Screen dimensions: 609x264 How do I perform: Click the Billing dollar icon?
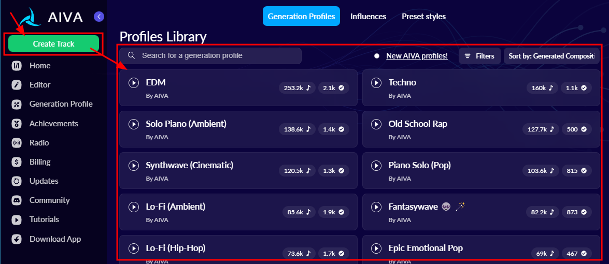(16, 162)
